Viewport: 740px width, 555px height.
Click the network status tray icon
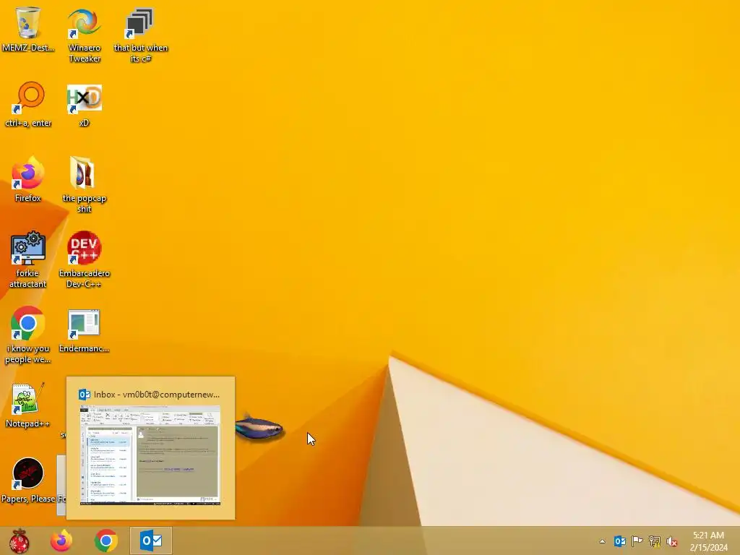tap(655, 541)
